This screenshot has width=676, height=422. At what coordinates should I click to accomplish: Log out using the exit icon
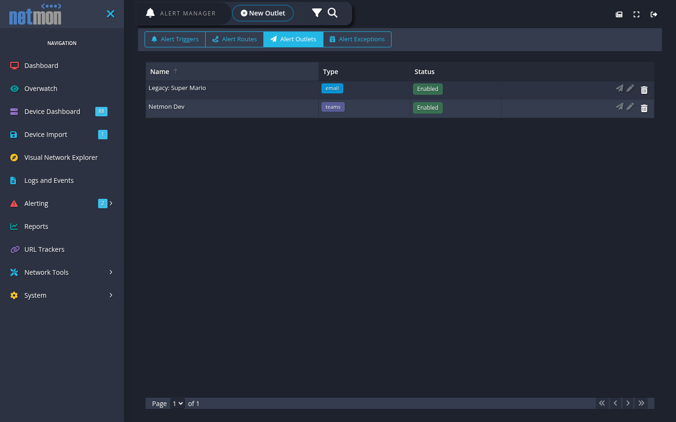pos(654,15)
